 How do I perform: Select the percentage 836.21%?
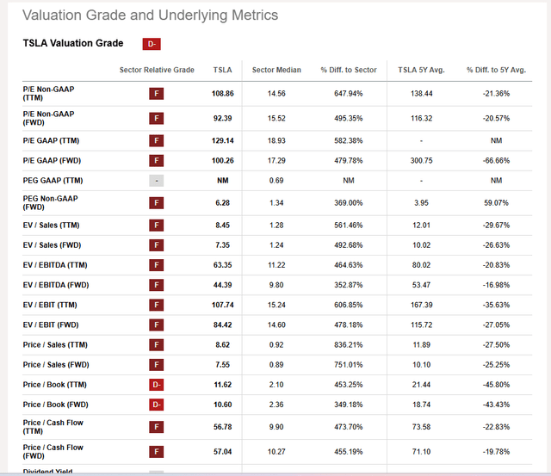[x=349, y=345]
